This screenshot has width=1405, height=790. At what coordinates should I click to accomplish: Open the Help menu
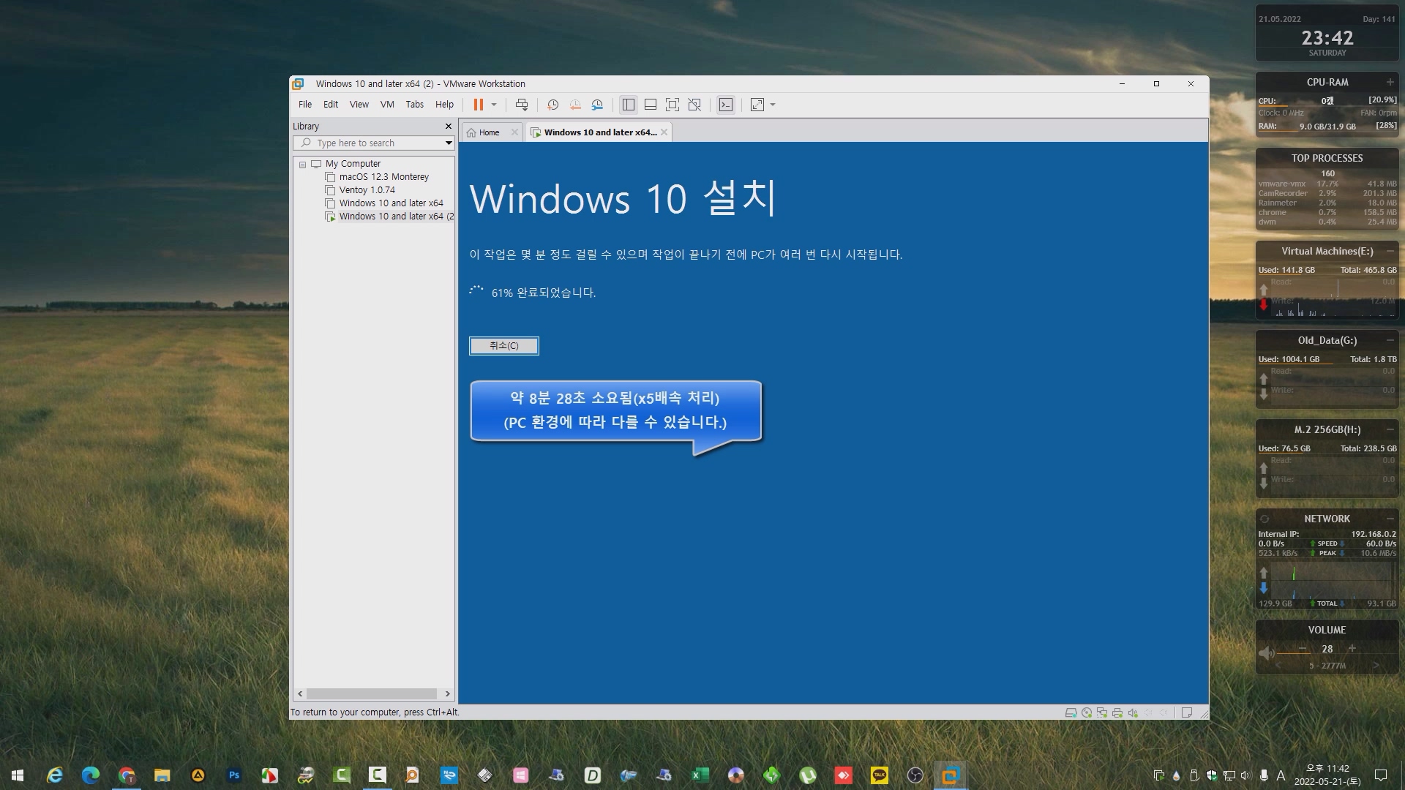pyautogui.click(x=445, y=105)
